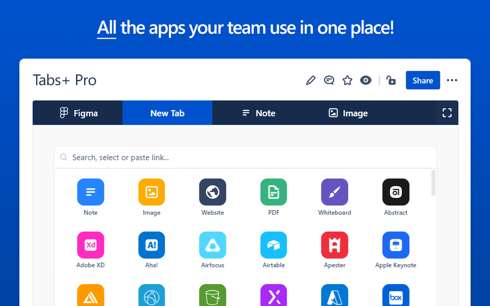Select the New Tab tab
This screenshot has height=306, width=490.
[x=167, y=113]
